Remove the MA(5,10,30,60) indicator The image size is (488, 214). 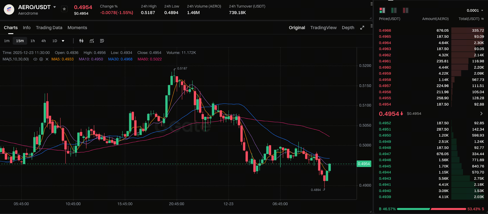tap(47, 59)
